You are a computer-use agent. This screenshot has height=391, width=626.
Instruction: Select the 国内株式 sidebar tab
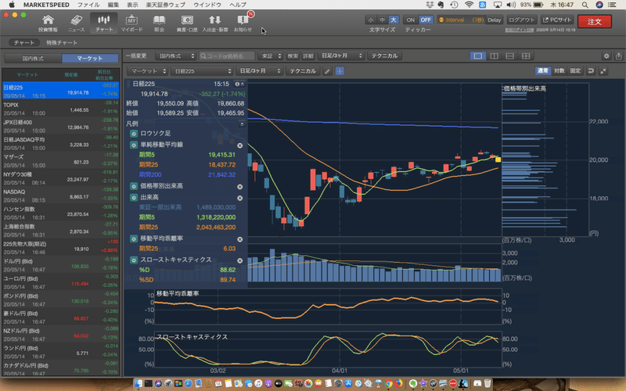tap(33, 59)
